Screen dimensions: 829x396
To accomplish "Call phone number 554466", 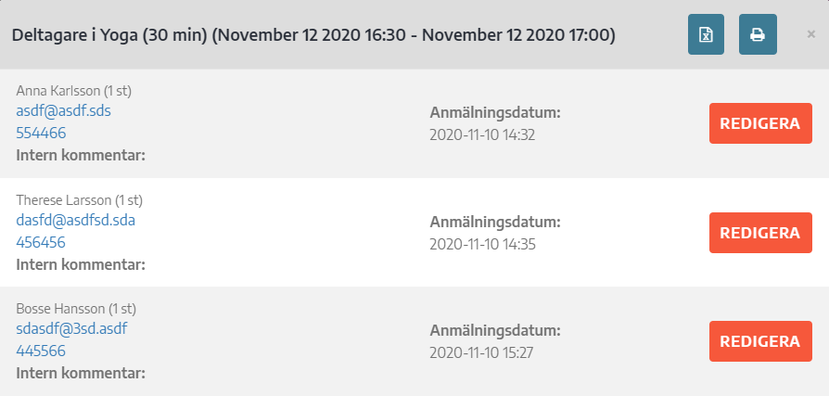I will pos(41,133).
